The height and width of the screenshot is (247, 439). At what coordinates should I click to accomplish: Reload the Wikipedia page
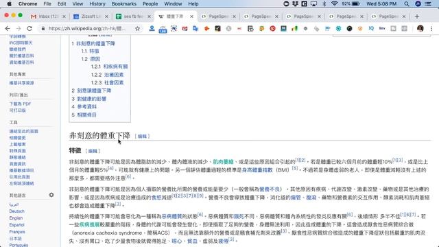coord(29,29)
